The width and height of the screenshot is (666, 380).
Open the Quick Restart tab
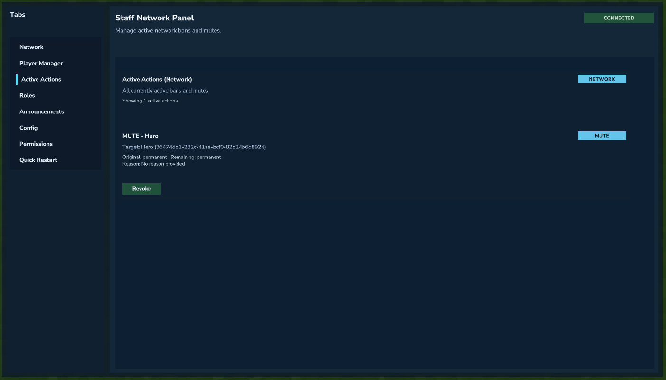[38, 160]
